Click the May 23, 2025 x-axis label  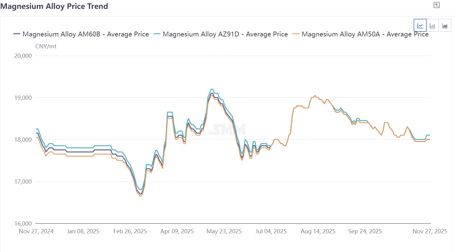pos(224,231)
